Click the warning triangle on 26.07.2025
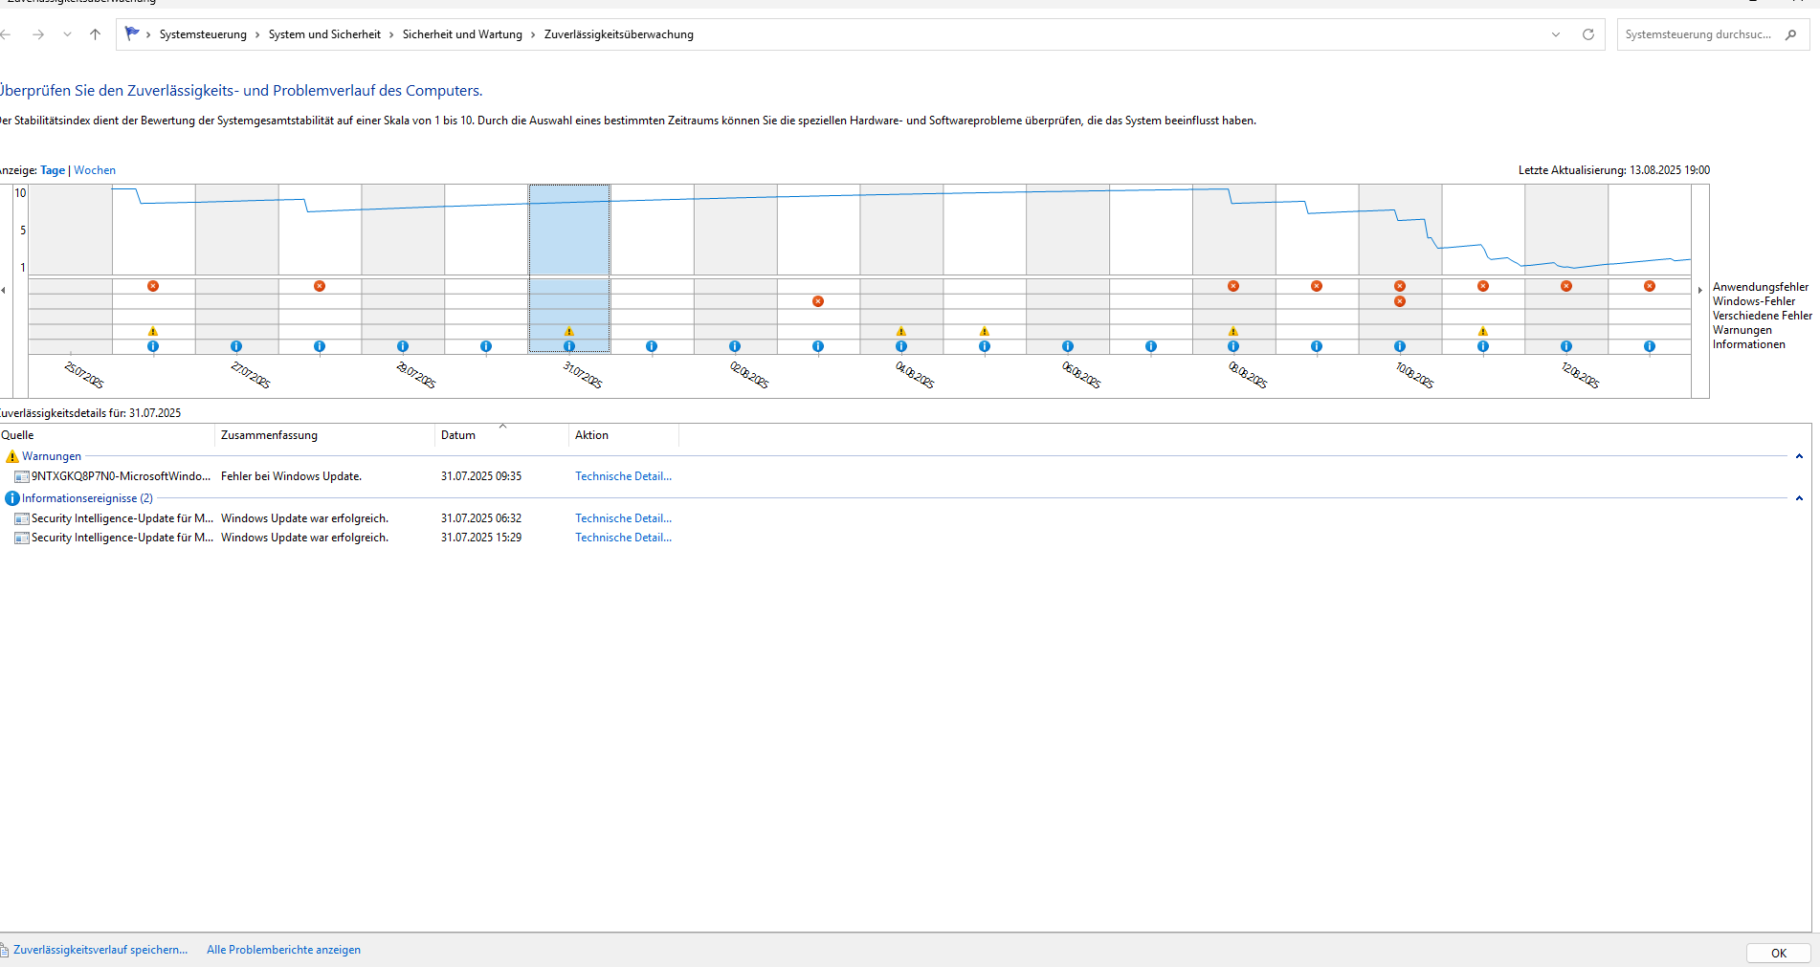Image resolution: width=1820 pixels, height=967 pixels. point(153,331)
